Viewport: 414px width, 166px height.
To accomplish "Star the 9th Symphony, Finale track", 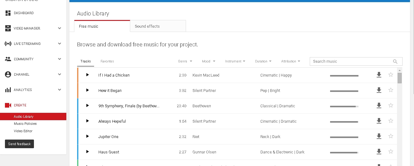I will coord(391,105).
